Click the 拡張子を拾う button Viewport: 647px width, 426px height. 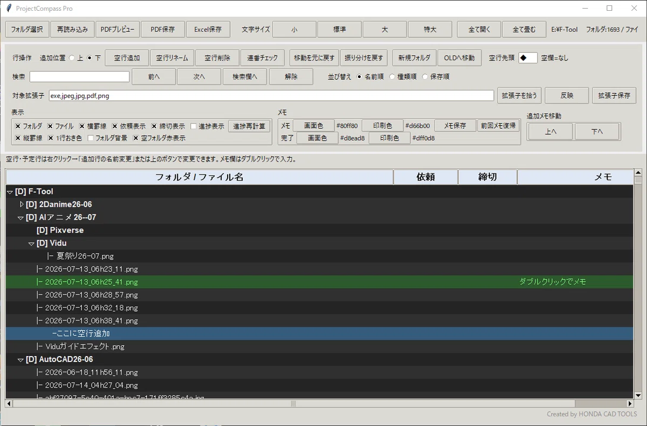tap(519, 95)
